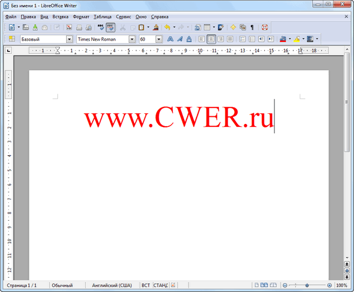Toggle AutoSpellcheck on the toolbar
Image resolution: width=354 pixels, height=292 pixels.
click(x=110, y=27)
